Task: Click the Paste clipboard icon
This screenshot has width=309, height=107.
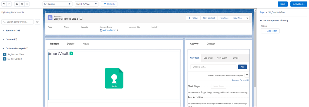Action: 27,4
